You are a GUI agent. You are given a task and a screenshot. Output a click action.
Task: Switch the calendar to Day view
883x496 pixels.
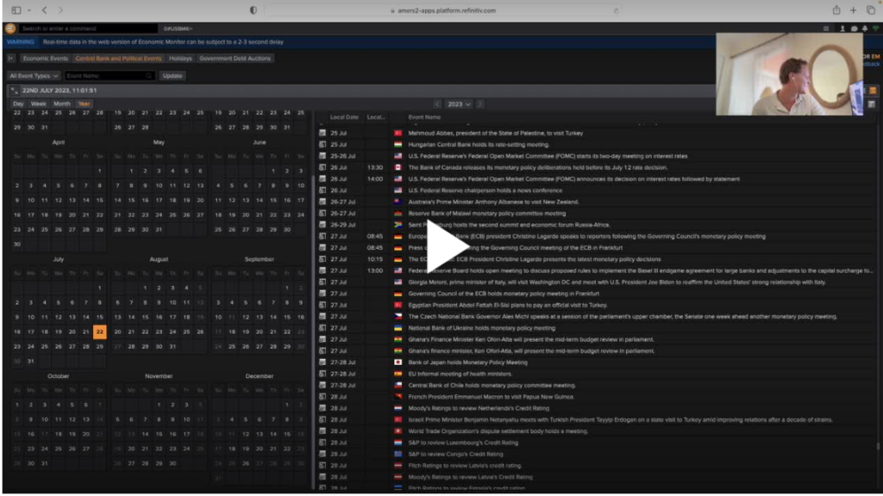[x=18, y=104]
